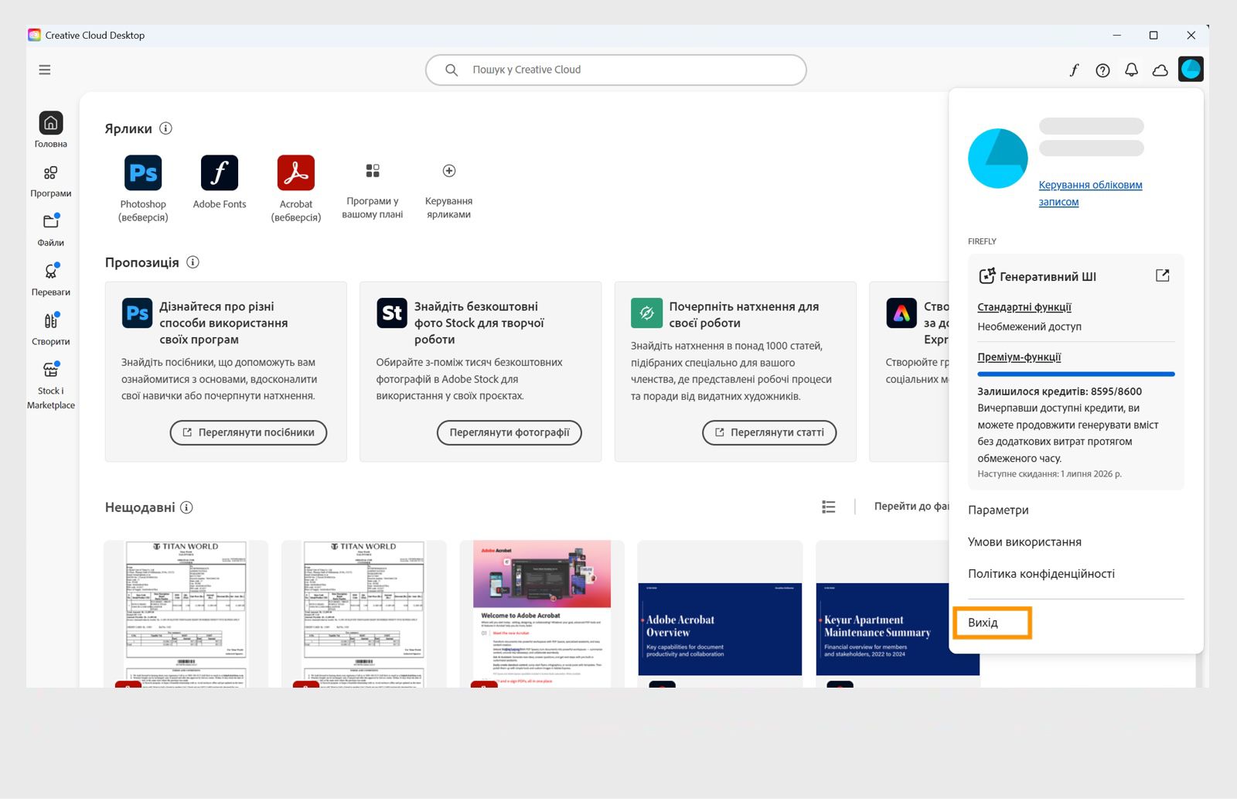Go to Файли in sidebar

[51, 230]
